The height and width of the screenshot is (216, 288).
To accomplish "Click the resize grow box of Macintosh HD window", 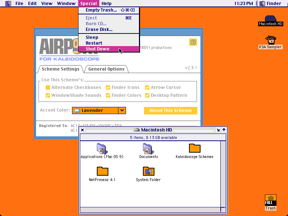I will tap(223, 210).
